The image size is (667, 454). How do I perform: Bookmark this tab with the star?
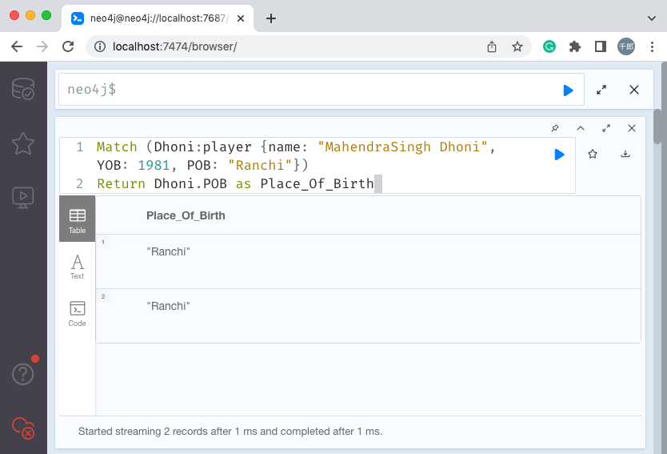pyautogui.click(x=517, y=46)
